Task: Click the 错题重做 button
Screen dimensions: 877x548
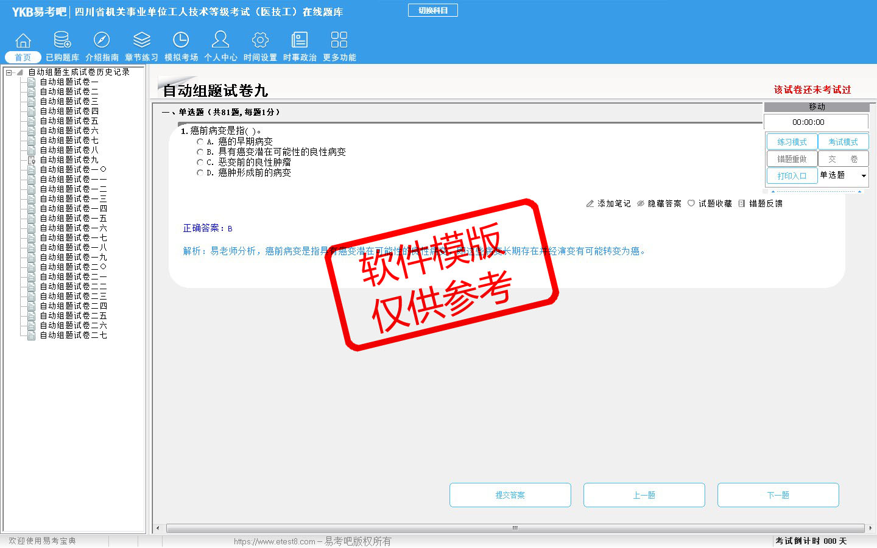Action: click(792, 159)
